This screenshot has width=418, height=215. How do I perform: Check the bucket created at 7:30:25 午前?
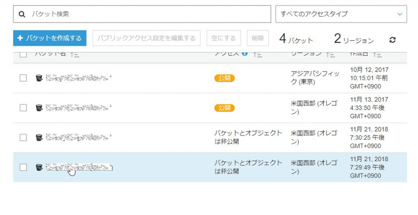[23, 138]
